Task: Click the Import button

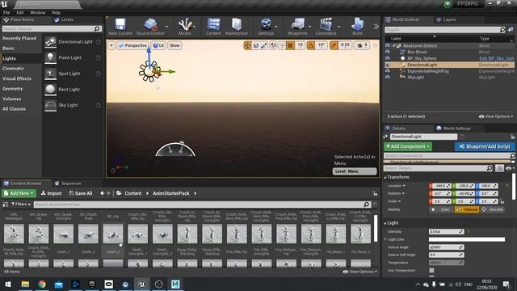Action: [x=51, y=193]
